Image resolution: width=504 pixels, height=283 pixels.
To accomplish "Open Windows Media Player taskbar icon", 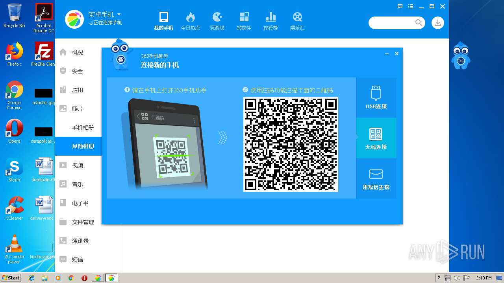I will (x=58, y=278).
